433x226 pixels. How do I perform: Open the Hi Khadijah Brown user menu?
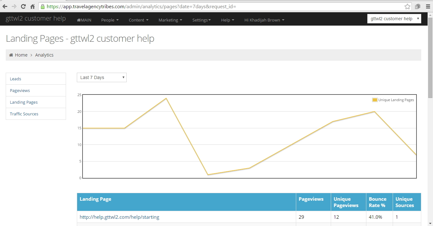264,20
